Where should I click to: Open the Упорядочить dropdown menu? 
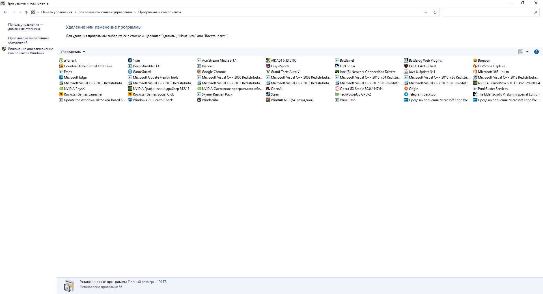pyautogui.click(x=73, y=52)
